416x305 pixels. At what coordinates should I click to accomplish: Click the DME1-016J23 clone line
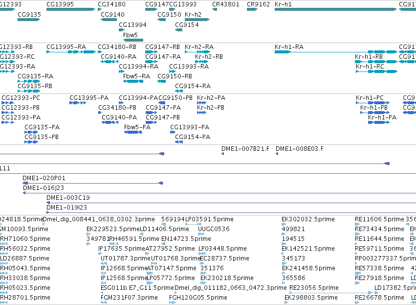pos(219,193)
